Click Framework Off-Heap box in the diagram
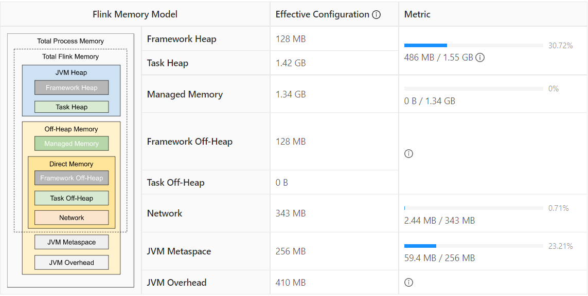Image resolution: width=588 pixels, height=296 pixels. [72, 178]
